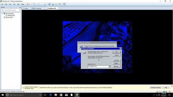Click the blank document taskbar icon
173x97 pixels.
click(72, 95)
